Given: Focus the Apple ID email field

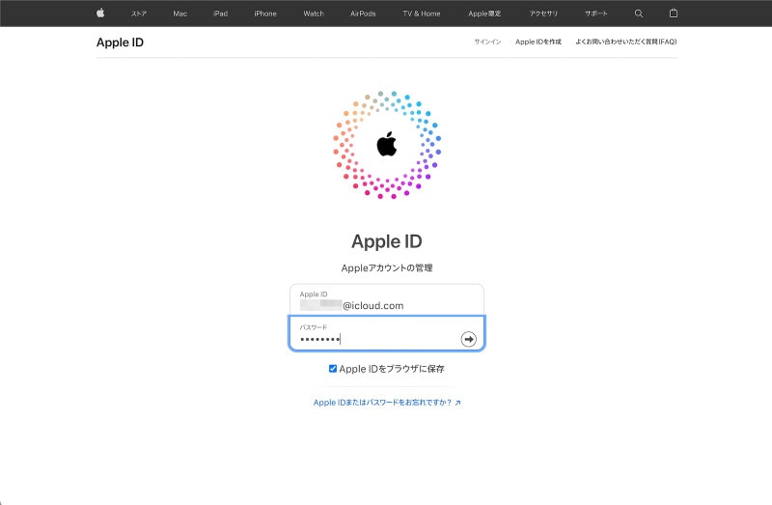Looking at the screenshot, I should click(387, 300).
